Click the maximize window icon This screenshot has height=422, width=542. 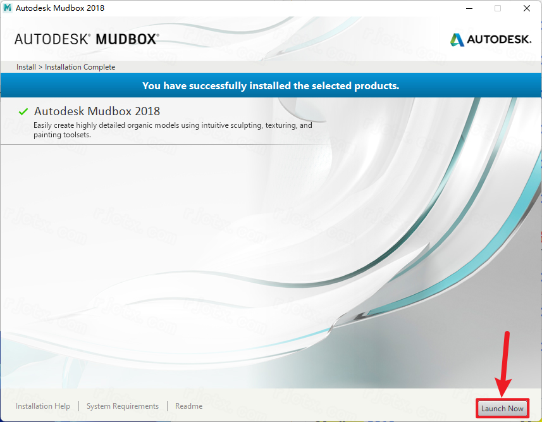point(497,8)
